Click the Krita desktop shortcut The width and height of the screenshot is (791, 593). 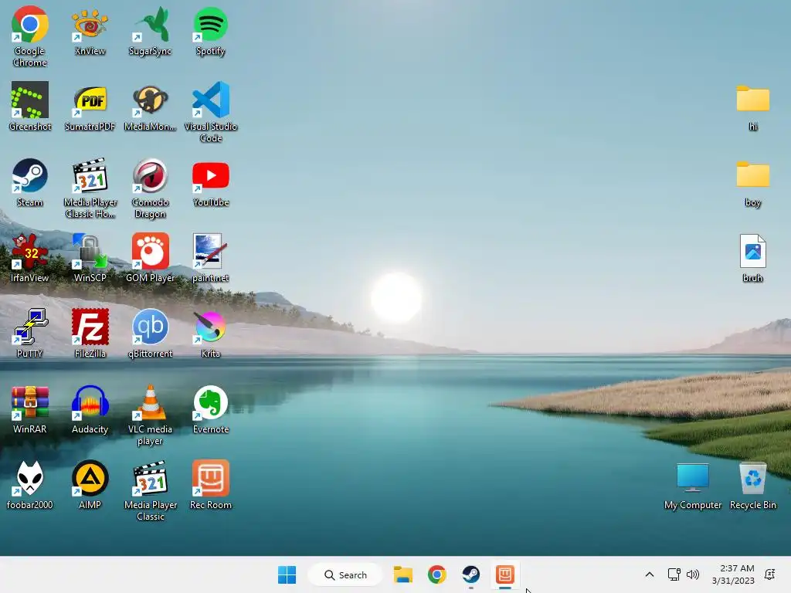tap(210, 334)
